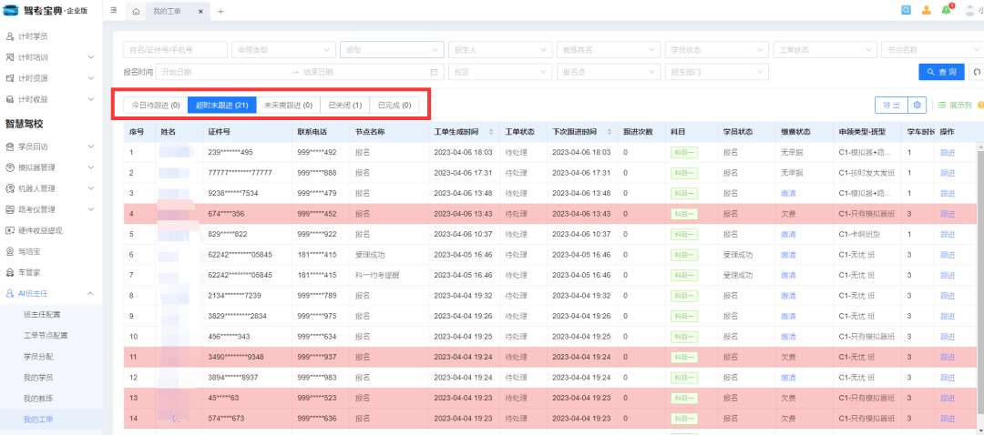Open the 招生人 dropdown
Viewport: 984px width, 435px height.
pyautogui.click(x=500, y=49)
